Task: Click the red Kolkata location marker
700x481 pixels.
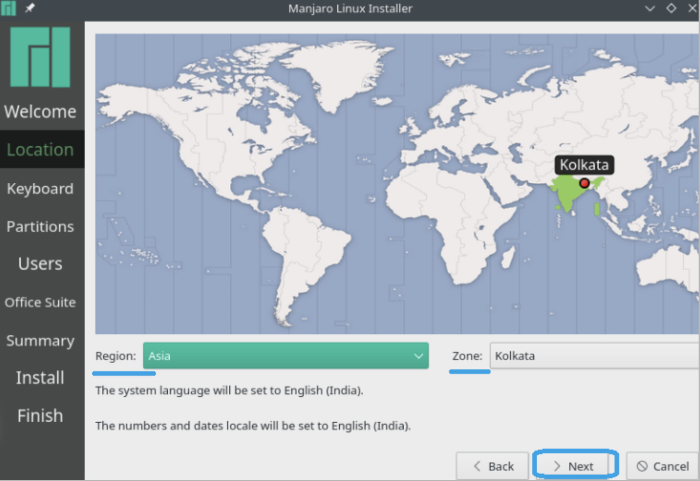Action: pyautogui.click(x=584, y=183)
